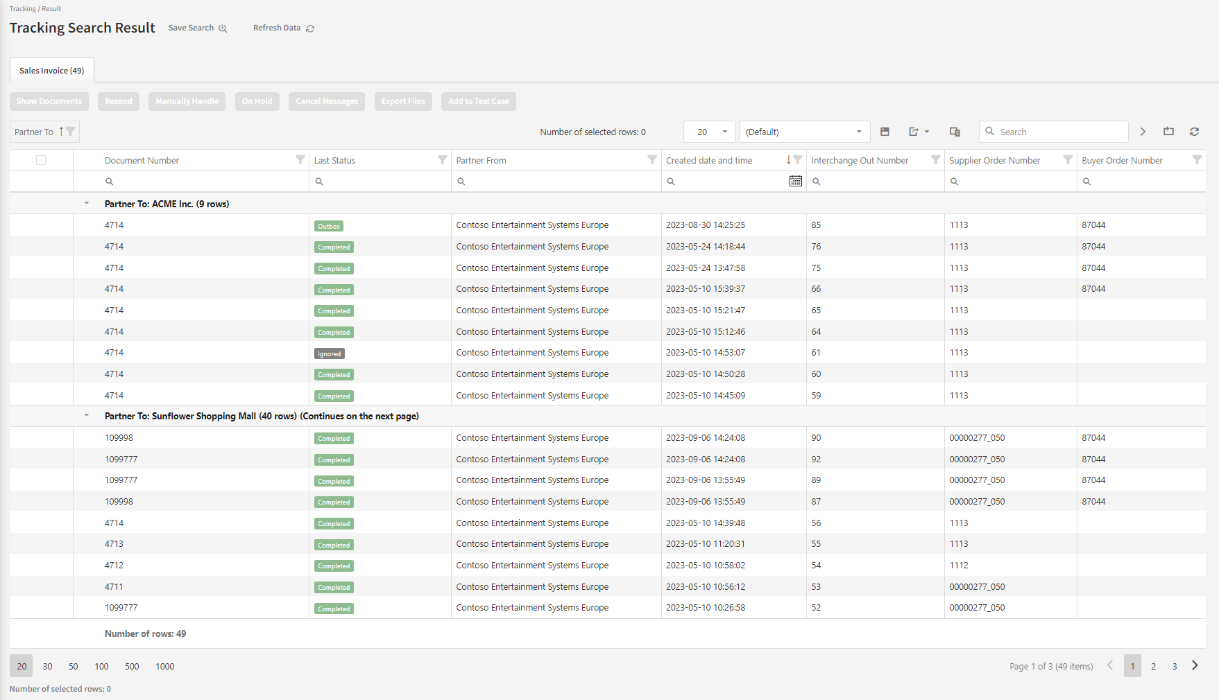Click the save layout disk icon
The width and height of the screenshot is (1219, 700).
point(885,132)
